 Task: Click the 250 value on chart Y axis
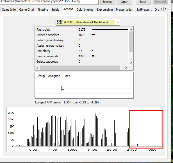tap(11, 113)
